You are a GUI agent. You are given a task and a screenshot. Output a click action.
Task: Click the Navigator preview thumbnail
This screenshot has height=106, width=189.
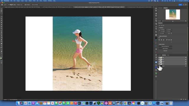point(173,14)
